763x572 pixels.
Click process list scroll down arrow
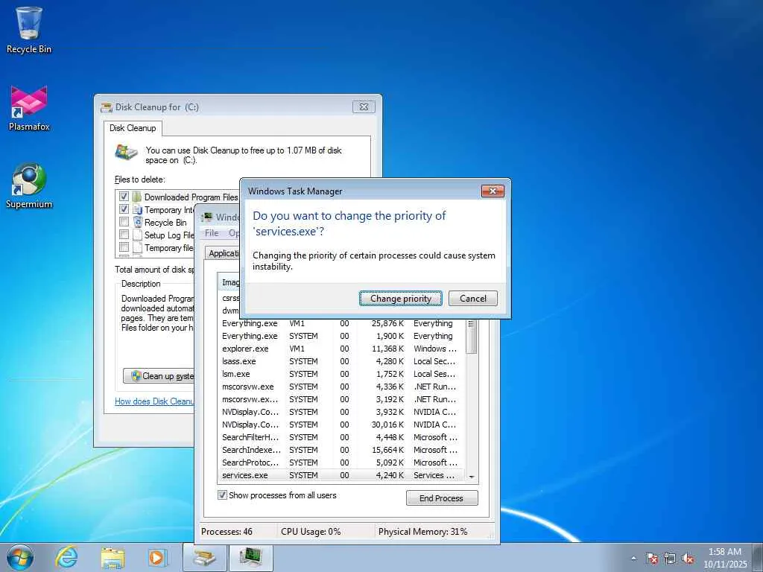[471, 477]
